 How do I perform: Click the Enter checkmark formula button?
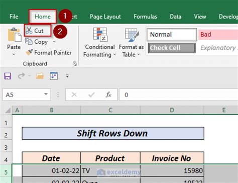point(91,95)
